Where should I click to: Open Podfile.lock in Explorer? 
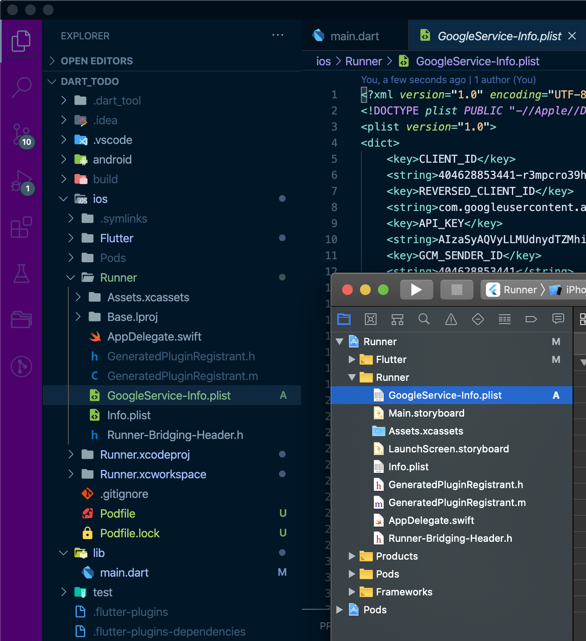172,533
